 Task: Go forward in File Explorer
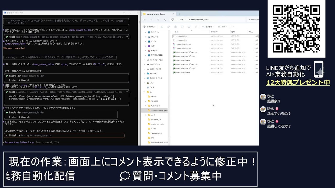pos(151,20)
